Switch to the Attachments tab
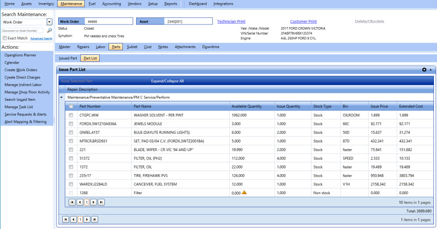The image size is (437, 229). pos(185,47)
